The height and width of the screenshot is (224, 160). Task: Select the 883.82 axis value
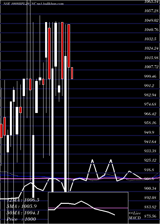[150, 207]
